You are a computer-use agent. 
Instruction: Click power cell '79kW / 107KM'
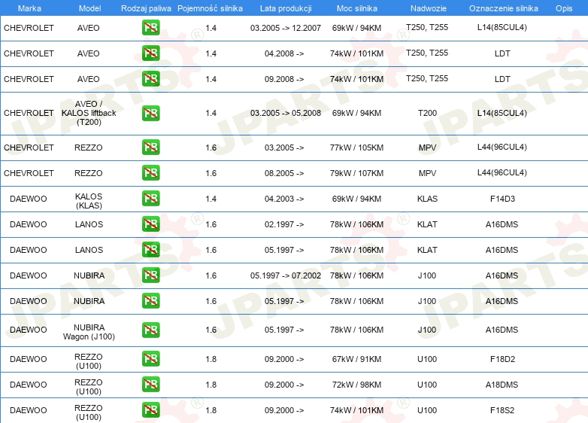[356, 173]
